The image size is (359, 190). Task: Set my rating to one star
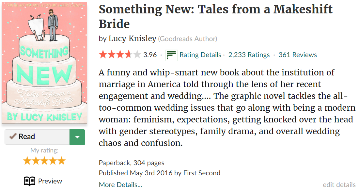(27, 161)
